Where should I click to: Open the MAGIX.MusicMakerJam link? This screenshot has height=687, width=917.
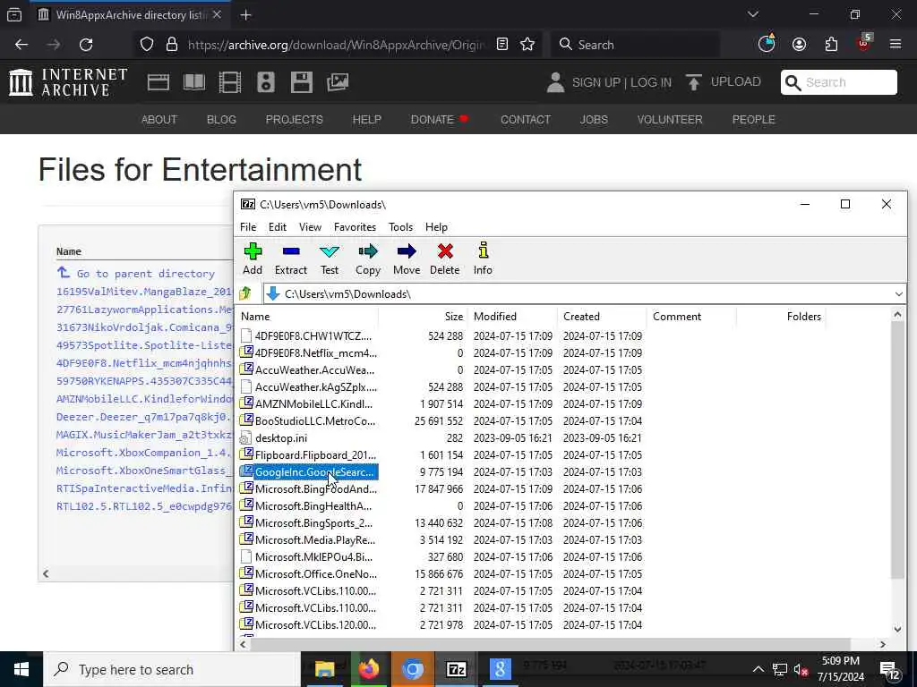(144, 435)
